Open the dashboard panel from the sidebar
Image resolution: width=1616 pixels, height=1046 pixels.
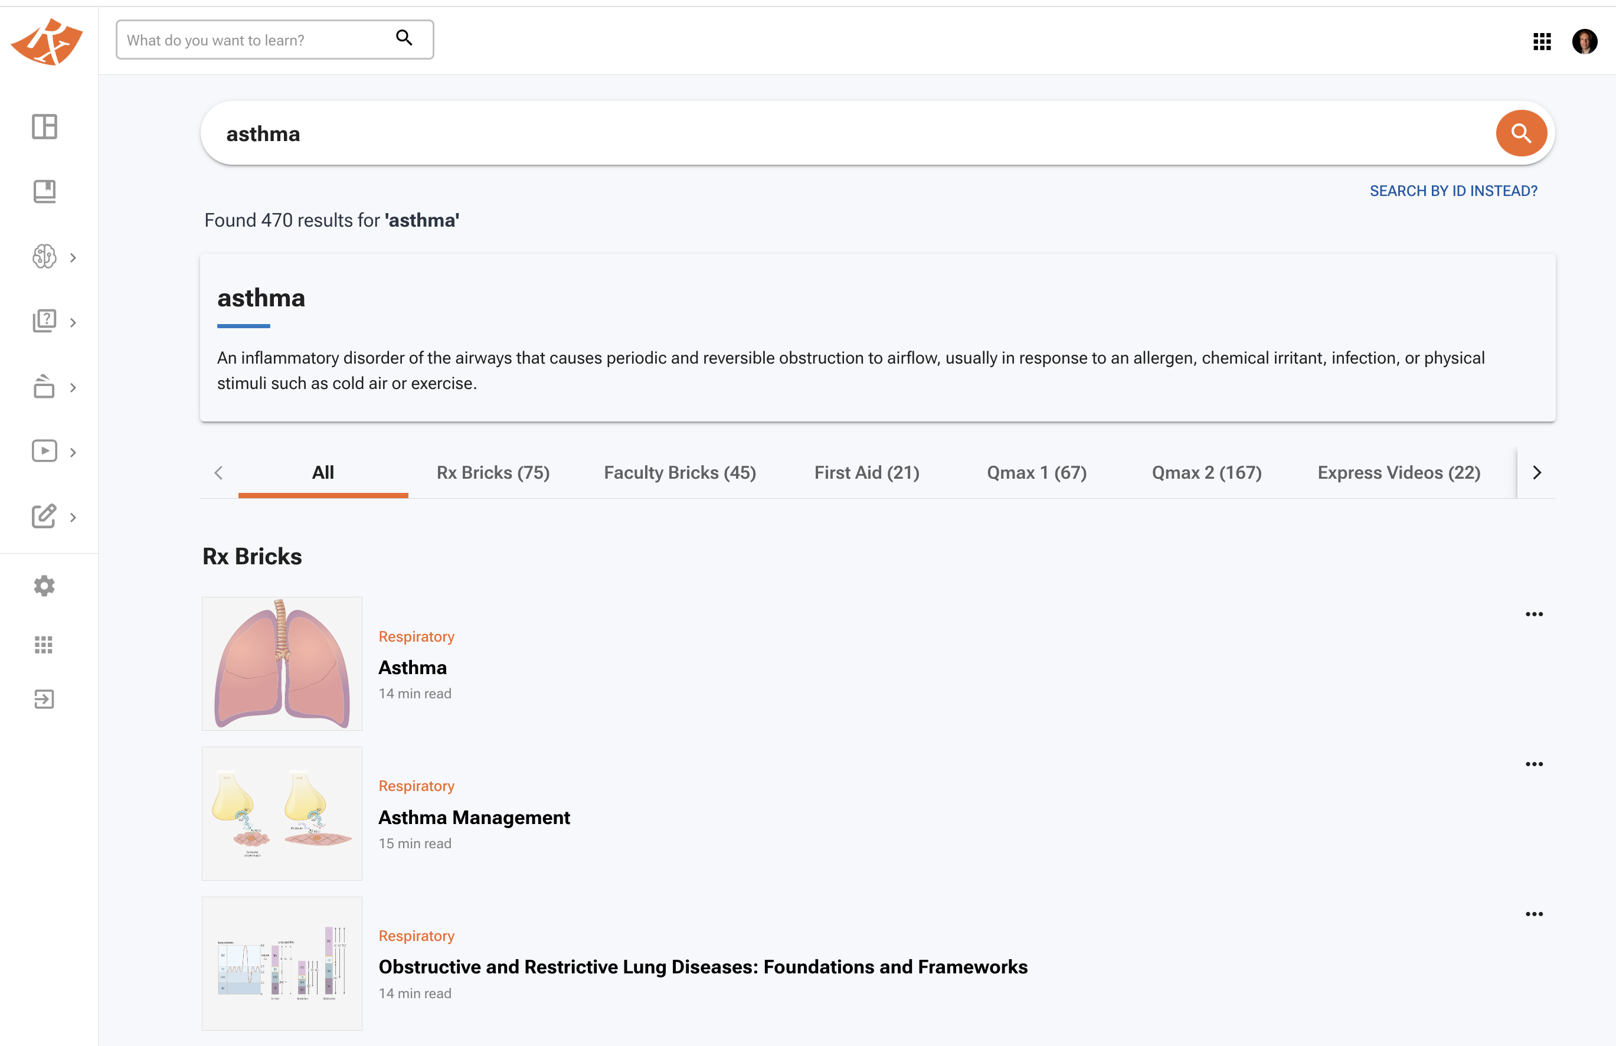coord(44,127)
